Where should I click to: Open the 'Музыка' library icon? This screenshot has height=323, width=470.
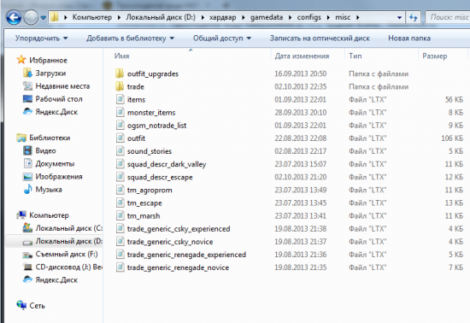tap(27, 189)
